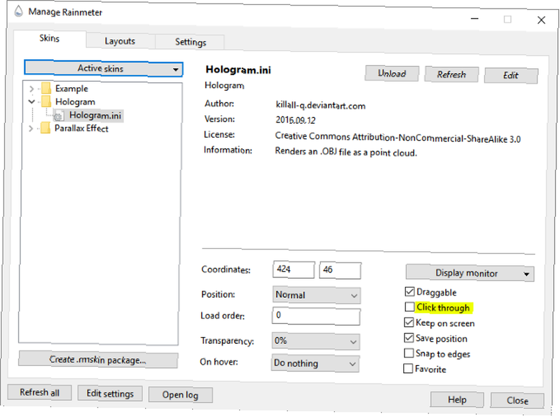Click the Creative Commons license text
Viewport: 560px width, 417px height.
point(398,138)
